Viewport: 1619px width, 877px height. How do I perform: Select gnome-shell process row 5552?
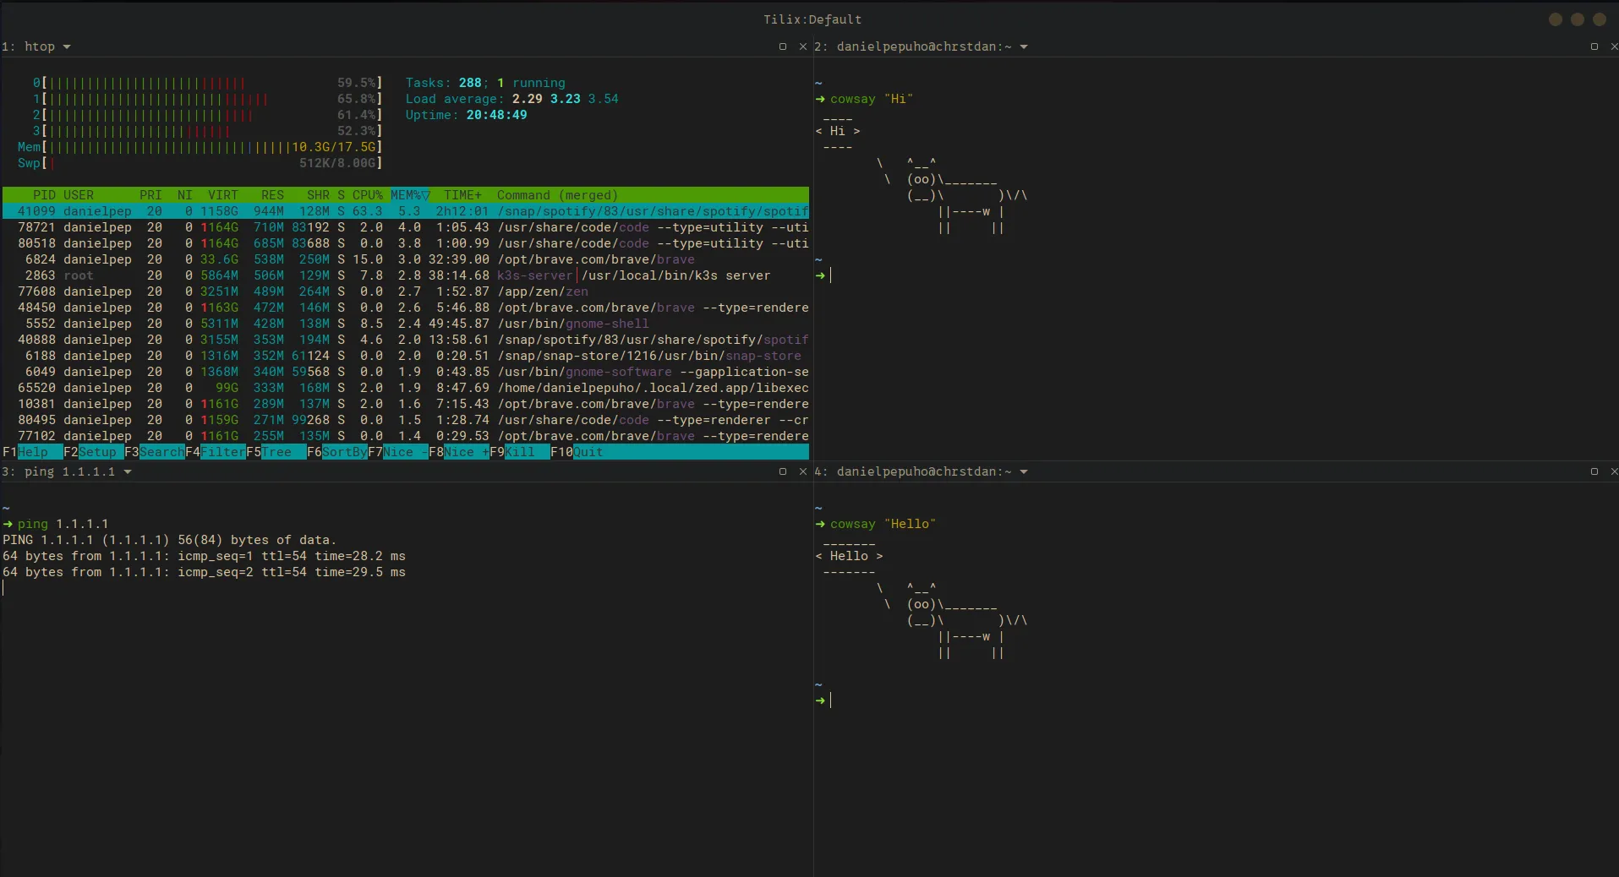(x=406, y=324)
